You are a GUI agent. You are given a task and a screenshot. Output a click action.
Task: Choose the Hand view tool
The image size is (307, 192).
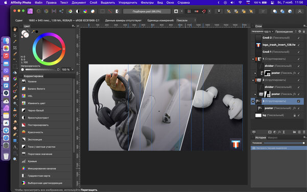coord(15,29)
